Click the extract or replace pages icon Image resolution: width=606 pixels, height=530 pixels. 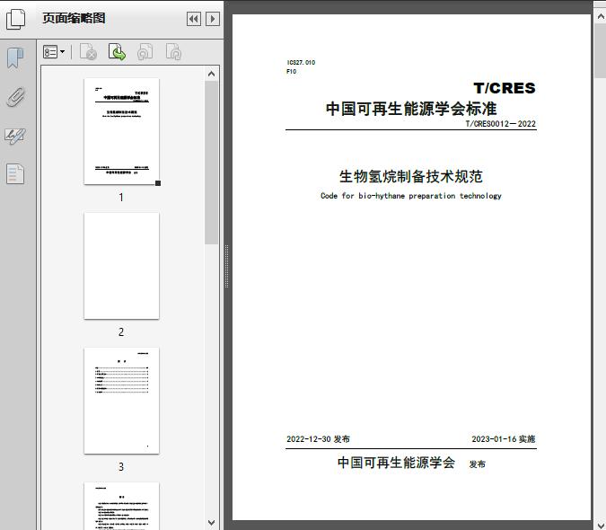[x=117, y=52]
